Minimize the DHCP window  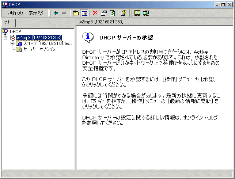217,5
